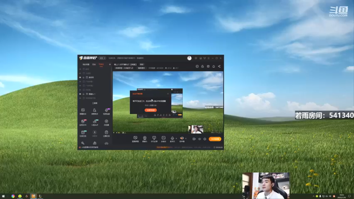Add a multimedia source from toolbar
The height and width of the screenshot is (199, 354).
[163, 139]
